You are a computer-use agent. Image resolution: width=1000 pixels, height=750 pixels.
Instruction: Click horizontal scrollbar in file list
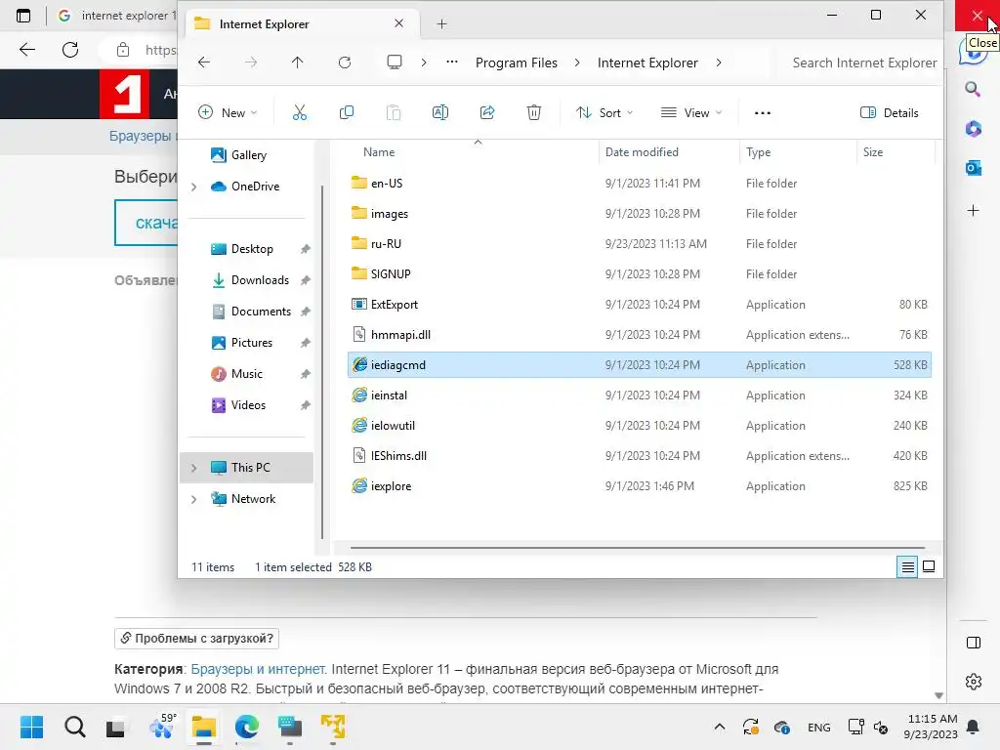pos(637,547)
